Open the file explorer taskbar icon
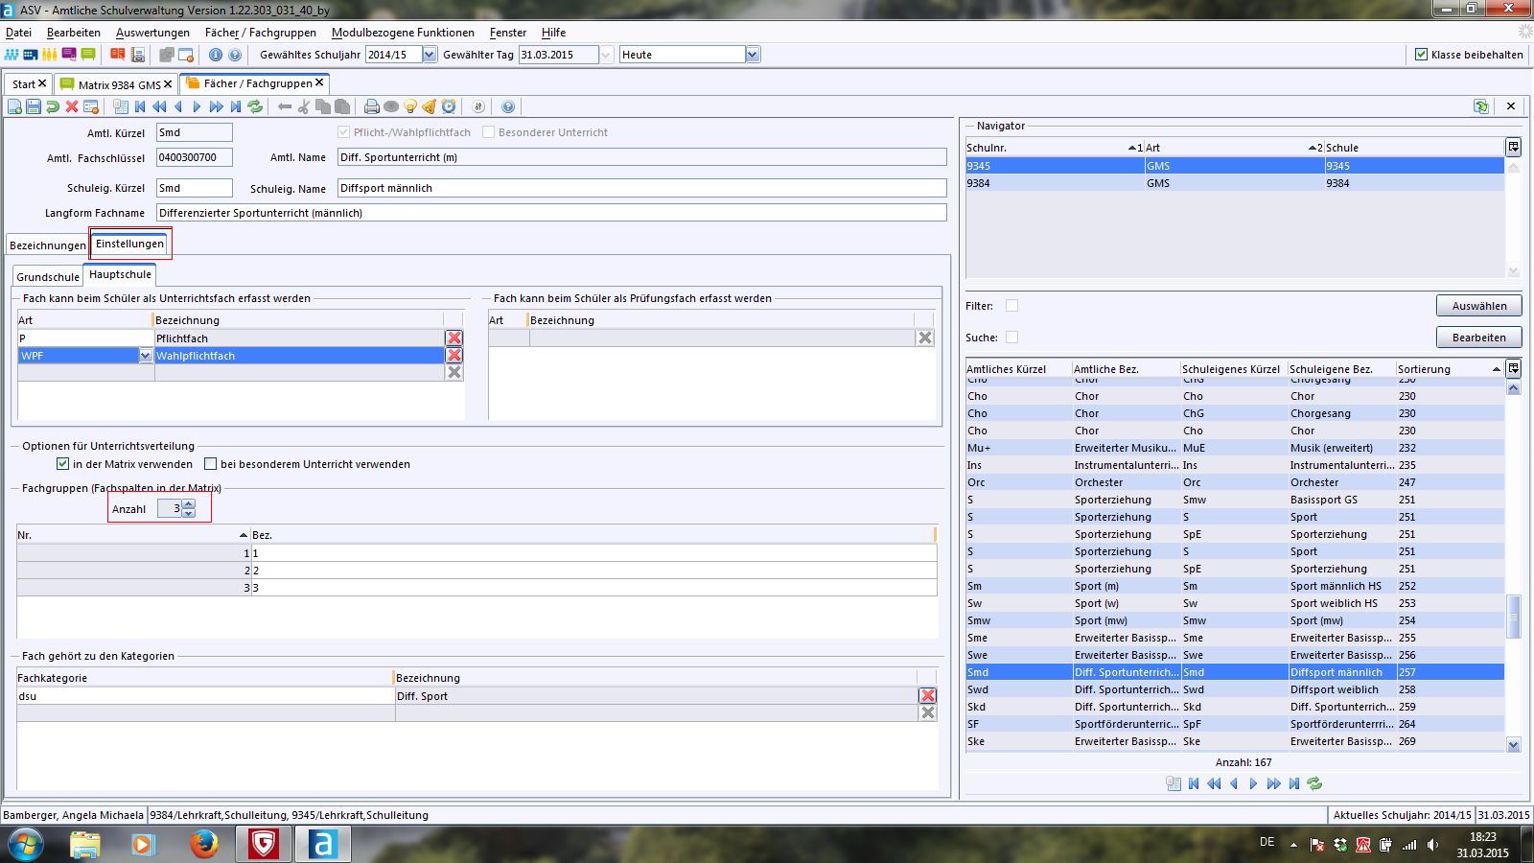 [x=84, y=844]
